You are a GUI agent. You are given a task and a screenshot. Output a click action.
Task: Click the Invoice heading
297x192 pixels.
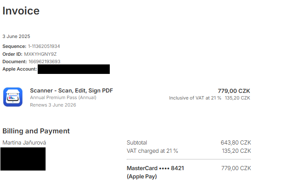[21, 11]
